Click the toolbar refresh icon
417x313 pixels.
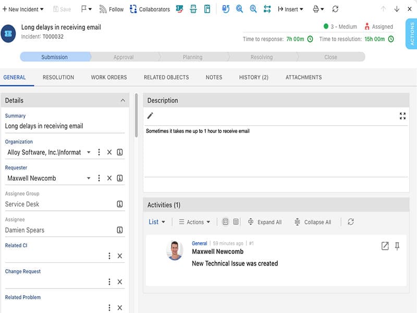click(x=335, y=9)
